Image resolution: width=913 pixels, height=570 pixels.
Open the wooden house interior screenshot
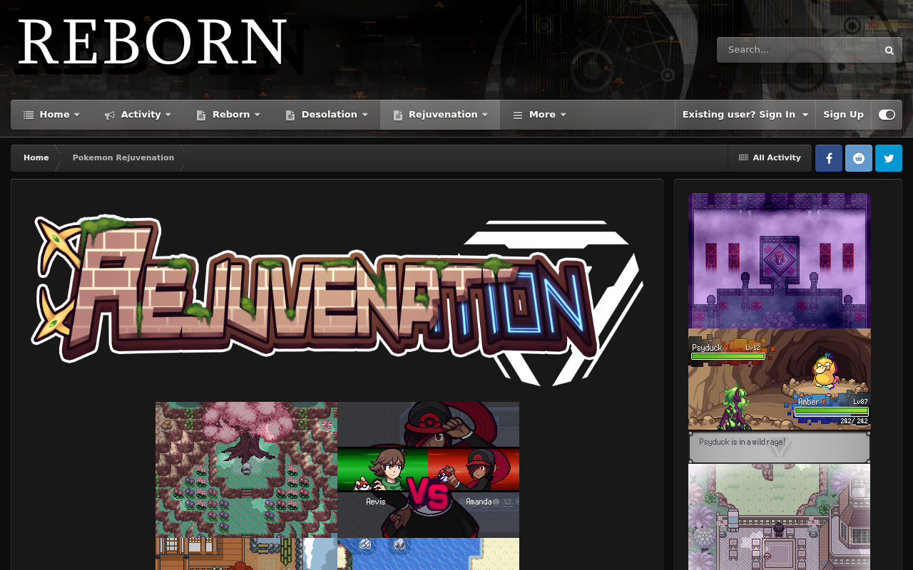[246, 554]
